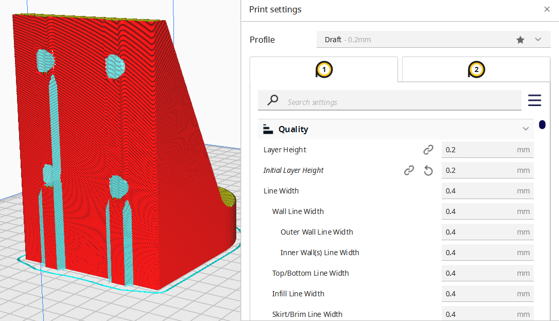
Task: Click the search magnifier icon
Action: pyautogui.click(x=272, y=100)
